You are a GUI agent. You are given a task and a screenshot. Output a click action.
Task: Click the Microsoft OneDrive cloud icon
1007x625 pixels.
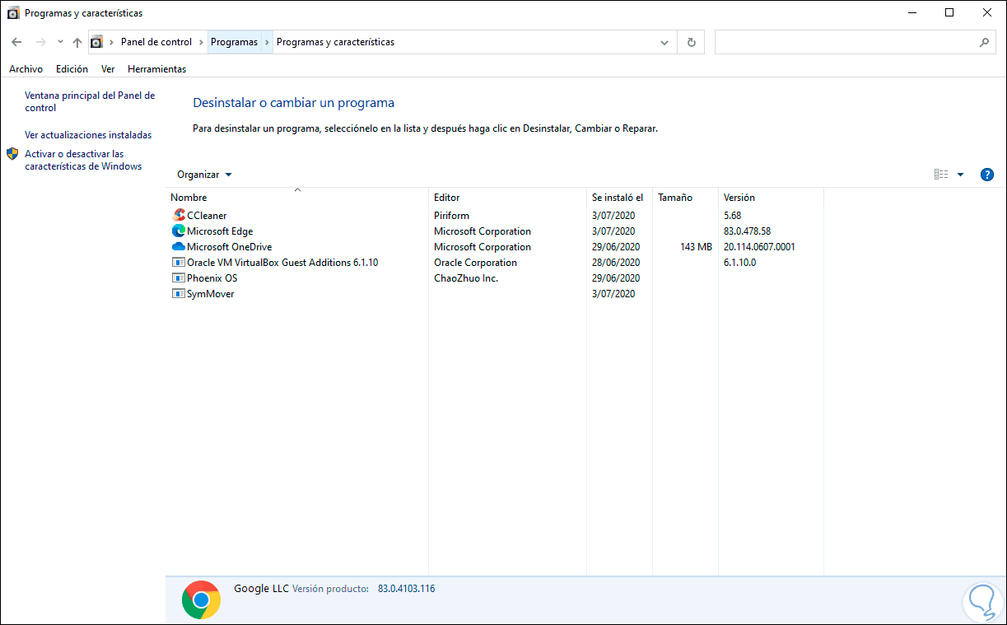(x=179, y=247)
